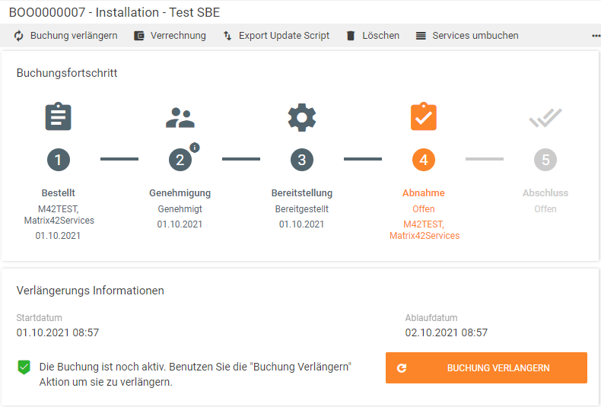601x407 pixels.
Task: Choose Löschen in the toolbar
Action: click(x=373, y=36)
